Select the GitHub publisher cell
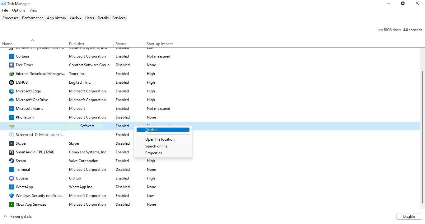 [x=75, y=178]
